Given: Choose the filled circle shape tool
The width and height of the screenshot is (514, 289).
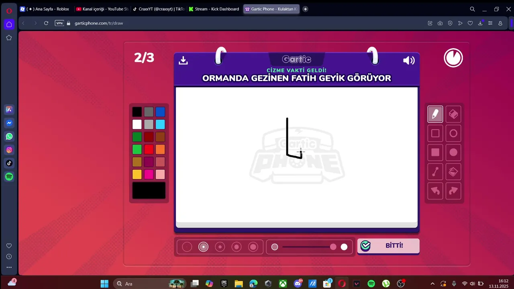Looking at the screenshot, I should click(453, 152).
